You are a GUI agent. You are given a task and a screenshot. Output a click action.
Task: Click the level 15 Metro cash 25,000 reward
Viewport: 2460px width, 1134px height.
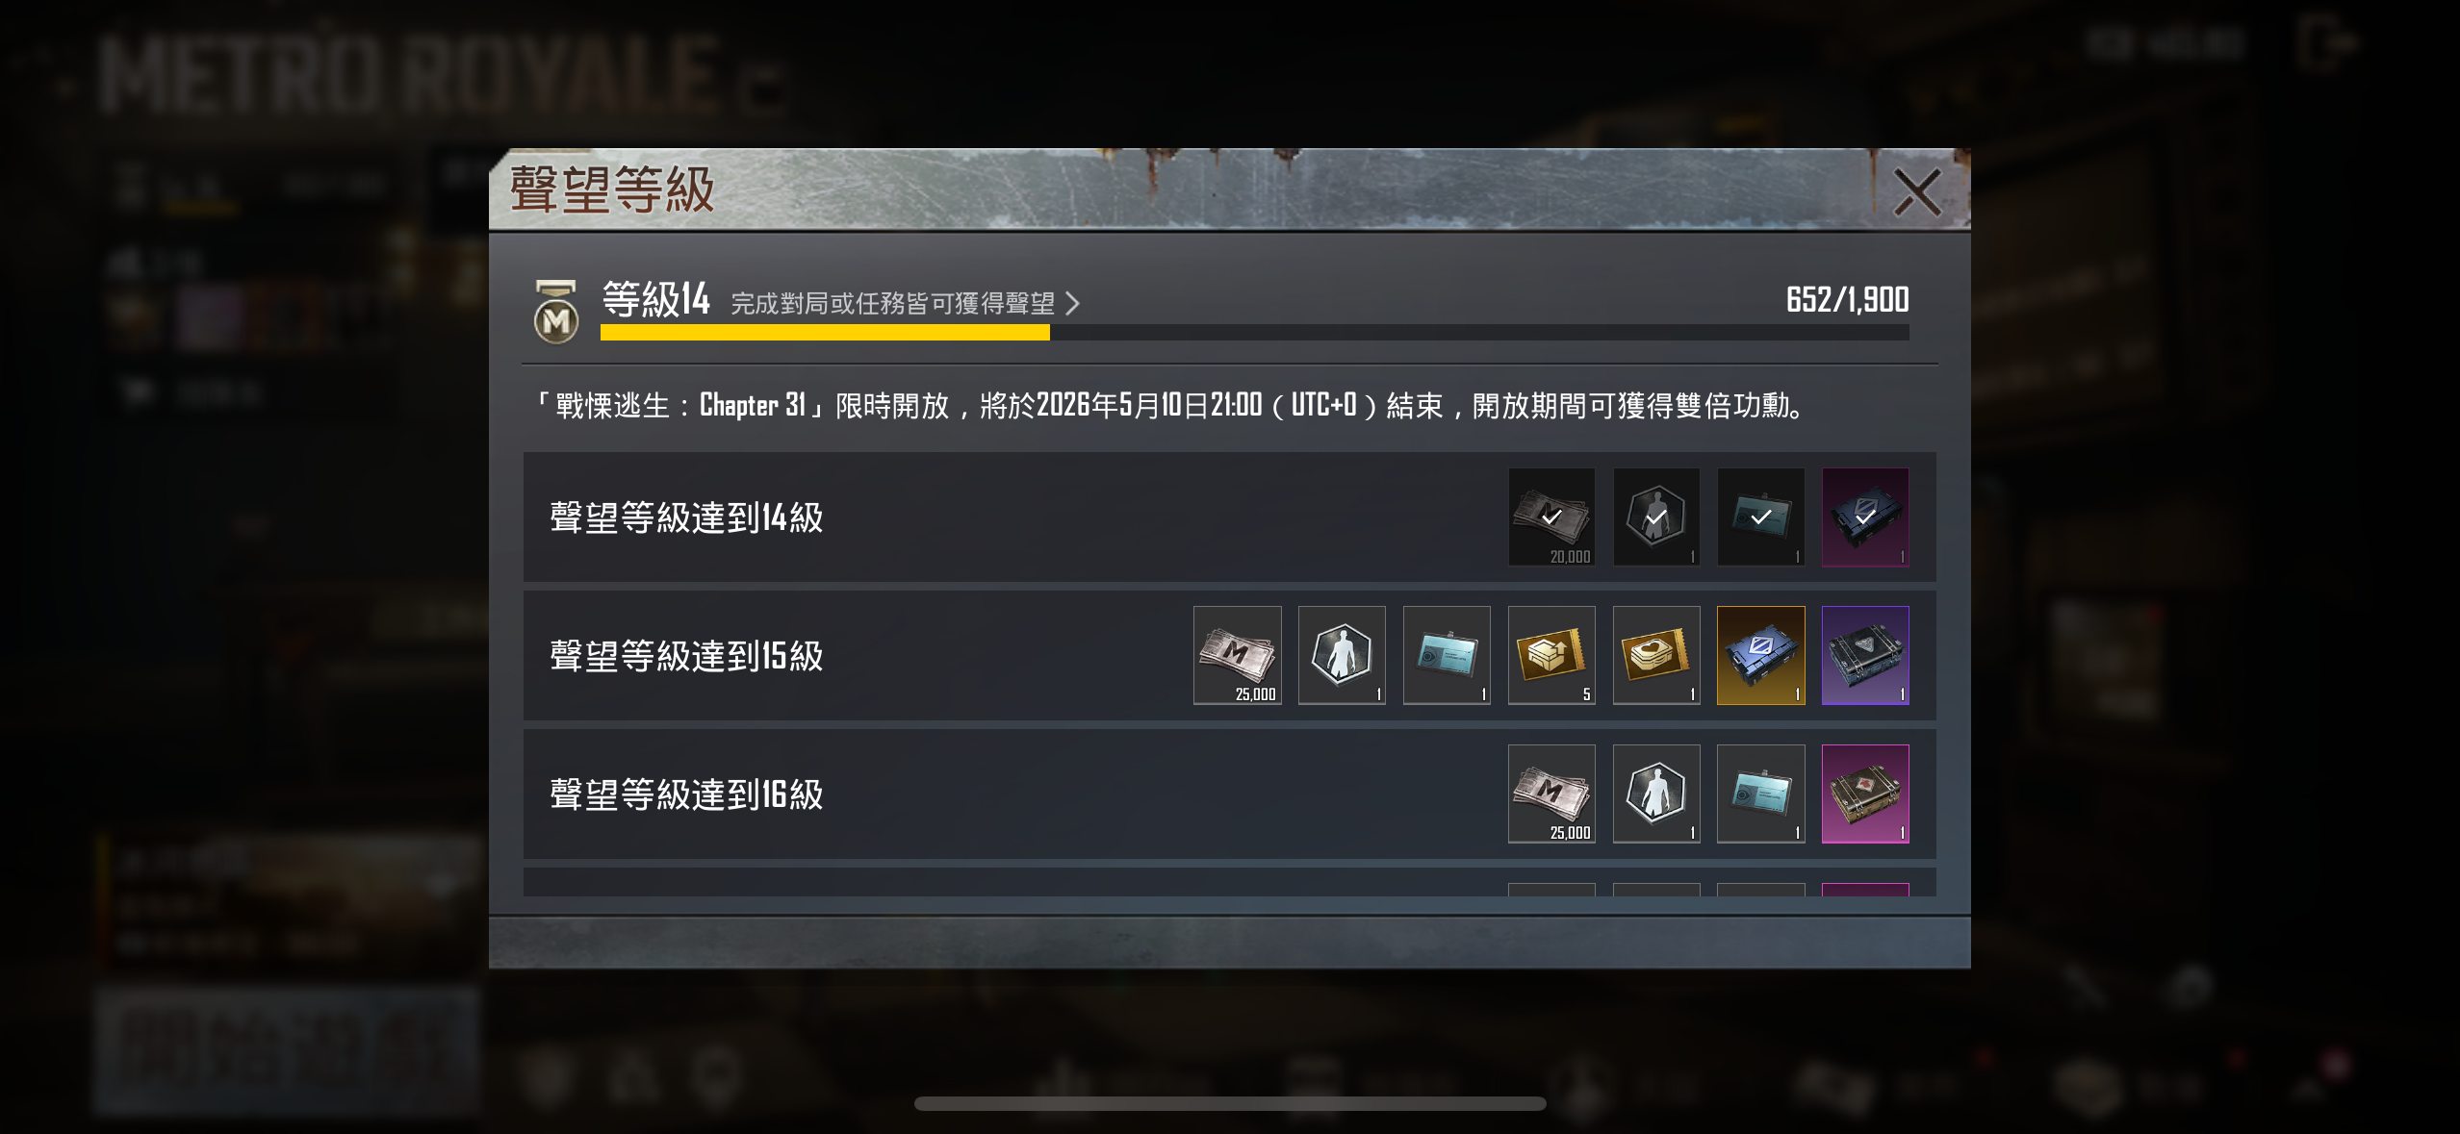point(1237,655)
